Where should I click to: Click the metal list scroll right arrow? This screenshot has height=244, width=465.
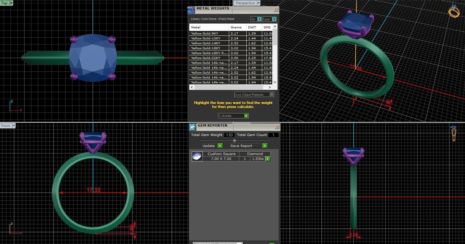point(270,87)
